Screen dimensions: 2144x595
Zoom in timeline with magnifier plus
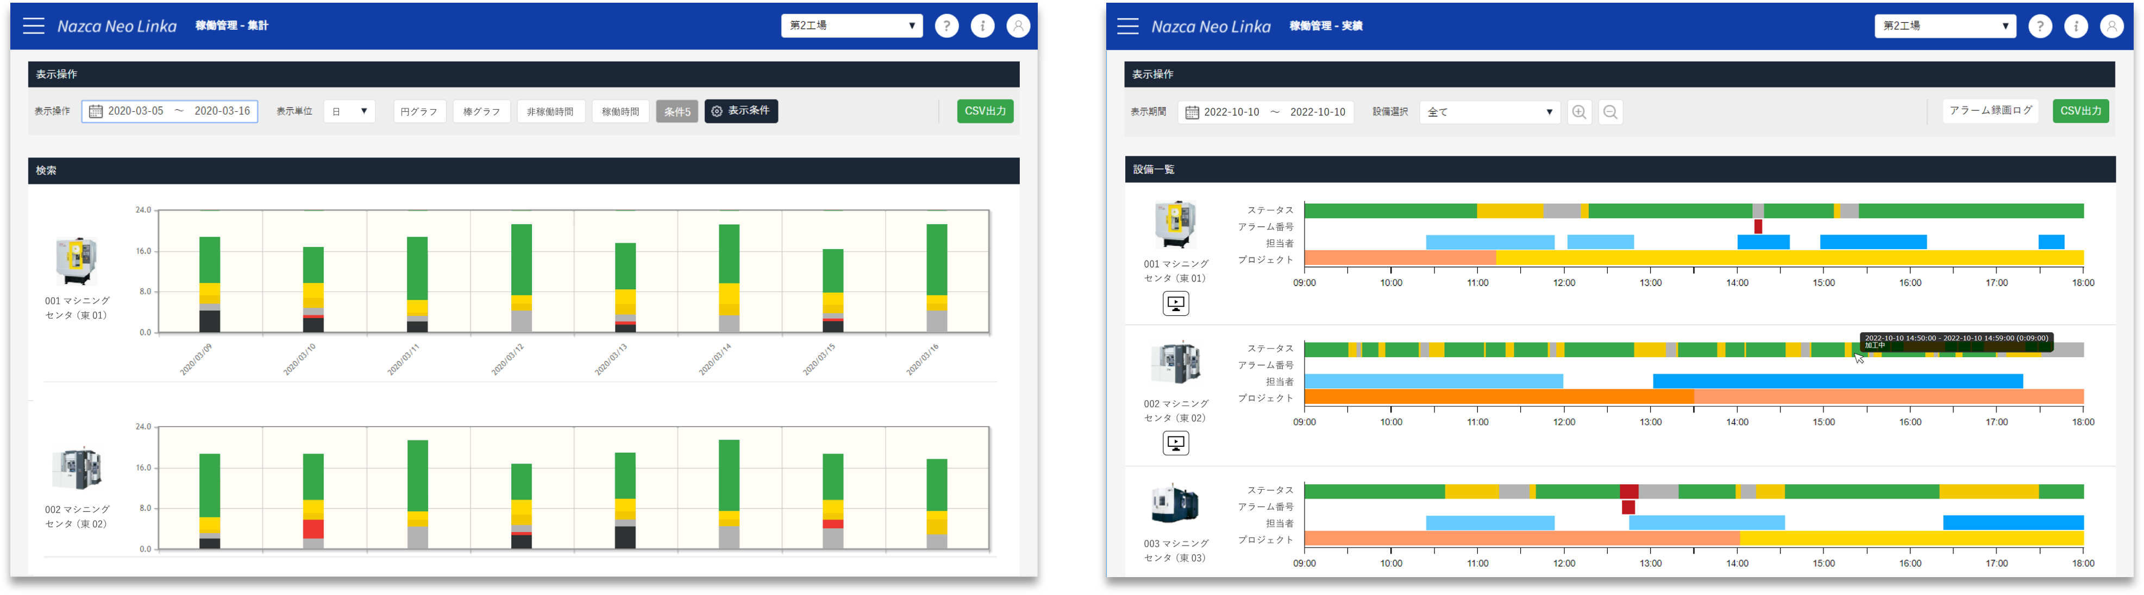(x=1579, y=112)
